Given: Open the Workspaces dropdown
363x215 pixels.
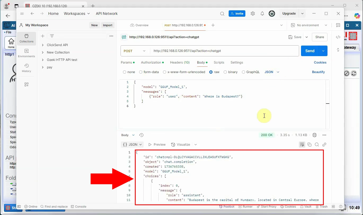Looking at the screenshot, I should click(77, 14).
